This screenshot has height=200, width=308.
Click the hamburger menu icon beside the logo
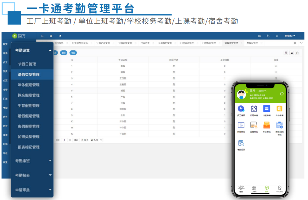click(42, 36)
